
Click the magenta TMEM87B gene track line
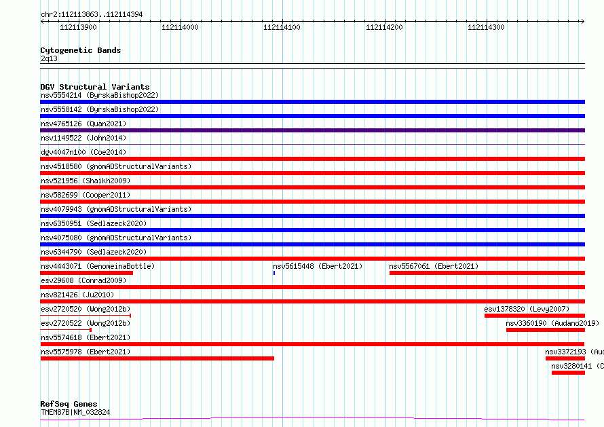(312, 418)
